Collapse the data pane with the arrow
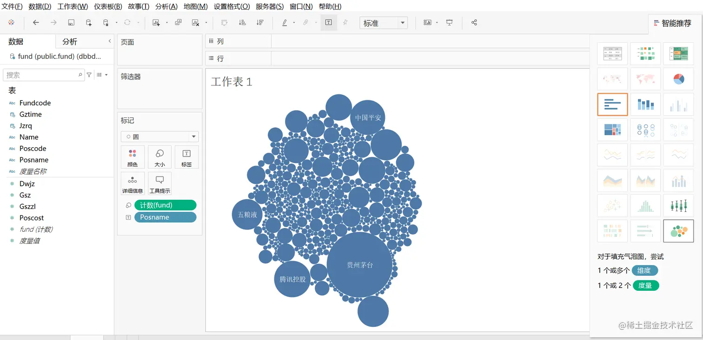703x340 pixels. click(110, 41)
